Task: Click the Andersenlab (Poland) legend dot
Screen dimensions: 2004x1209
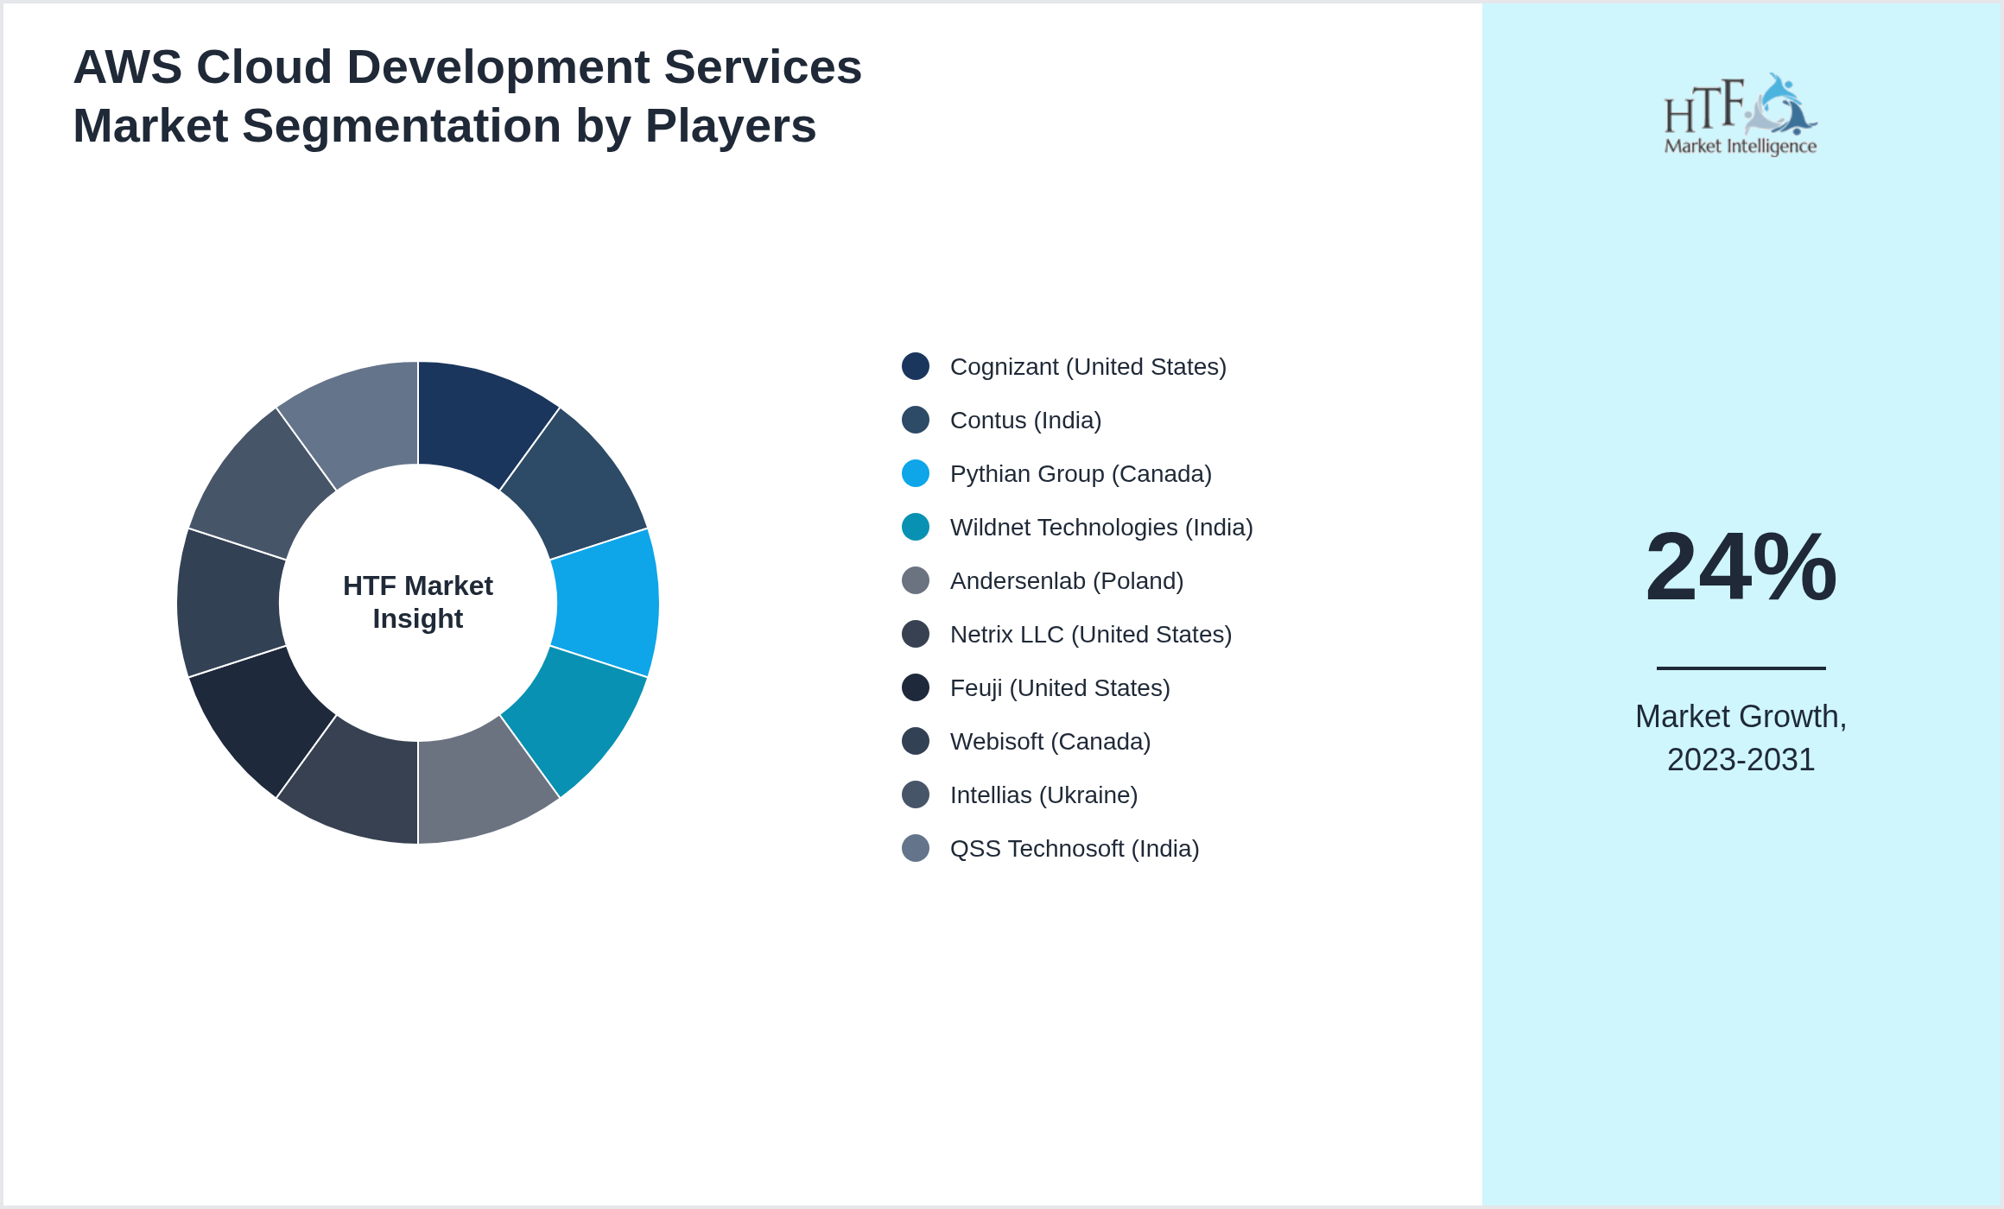Action: (916, 580)
